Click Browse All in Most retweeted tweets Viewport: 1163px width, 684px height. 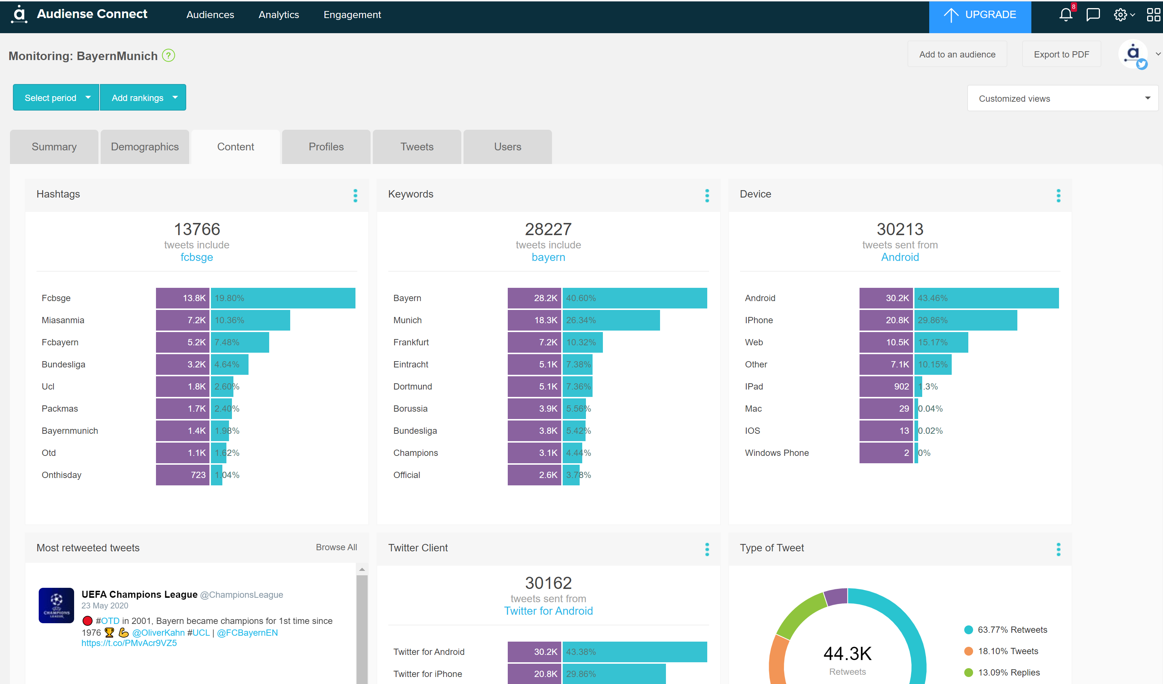point(336,547)
